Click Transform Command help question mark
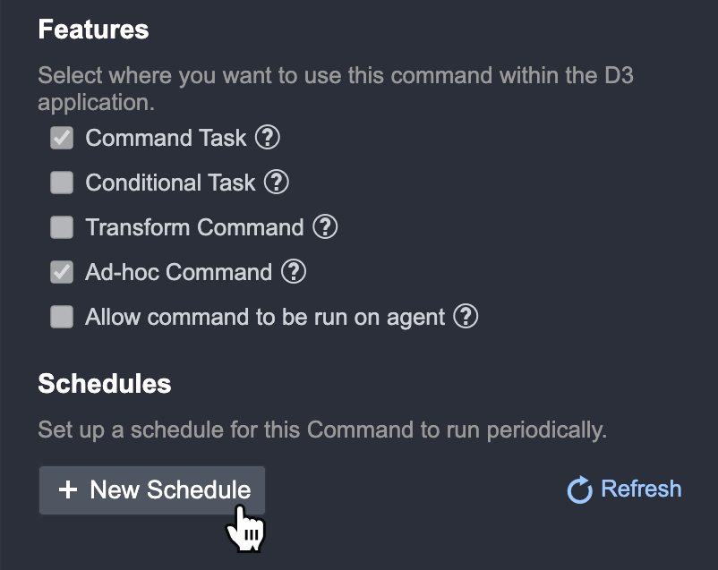This screenshot has height=570, width=718. (x=325, y=227)
